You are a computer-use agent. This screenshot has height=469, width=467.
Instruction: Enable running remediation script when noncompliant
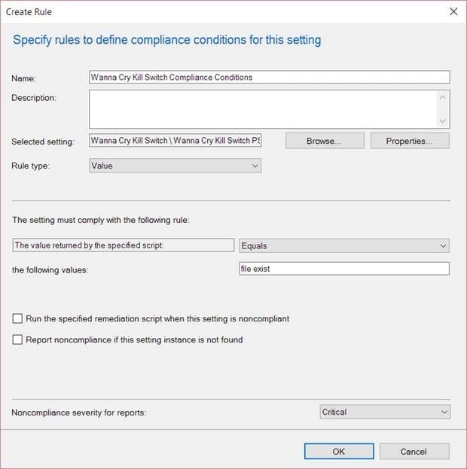17,318
